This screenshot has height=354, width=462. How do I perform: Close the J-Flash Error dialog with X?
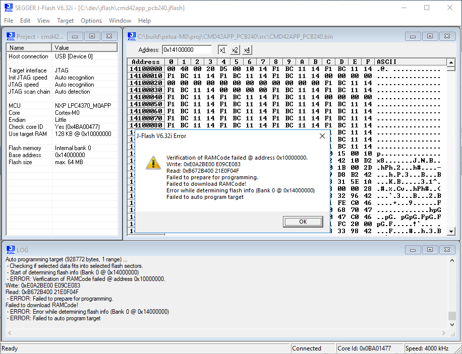(322, 136)
